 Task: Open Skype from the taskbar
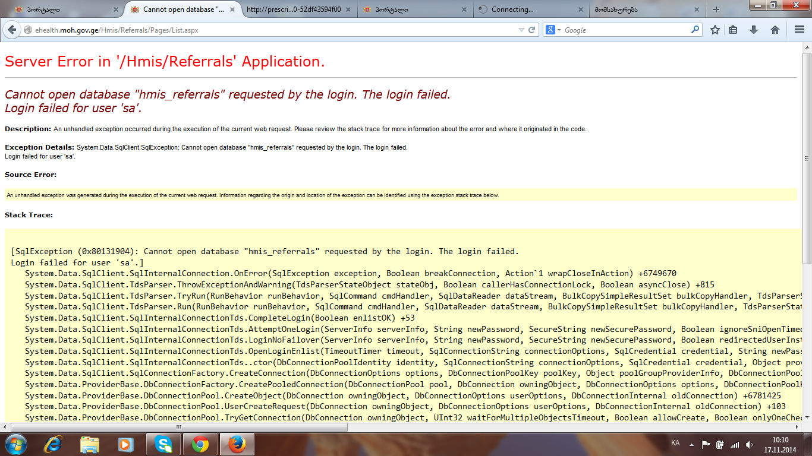(x=163, y=444)
